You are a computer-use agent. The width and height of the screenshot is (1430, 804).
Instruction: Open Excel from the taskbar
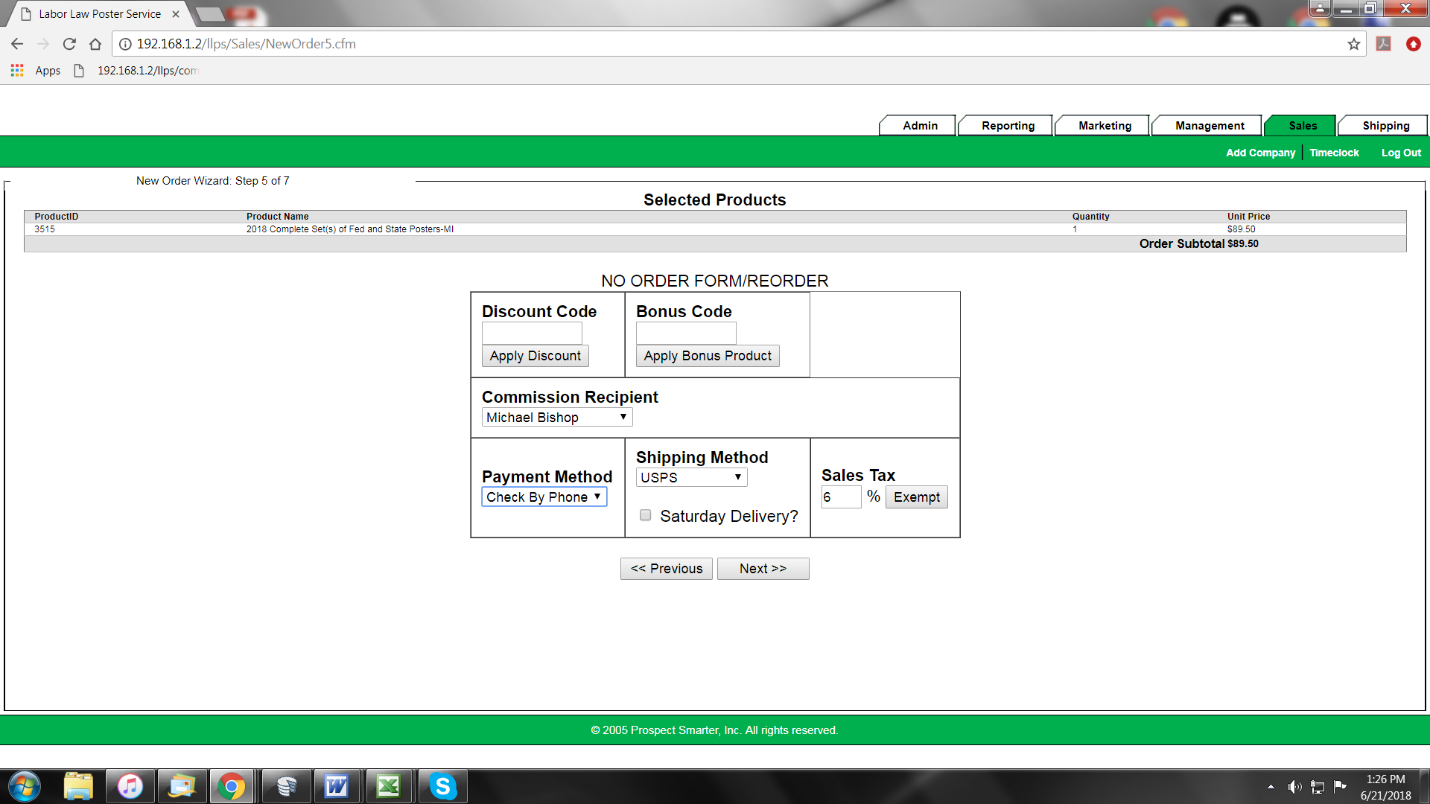[388, 786]
